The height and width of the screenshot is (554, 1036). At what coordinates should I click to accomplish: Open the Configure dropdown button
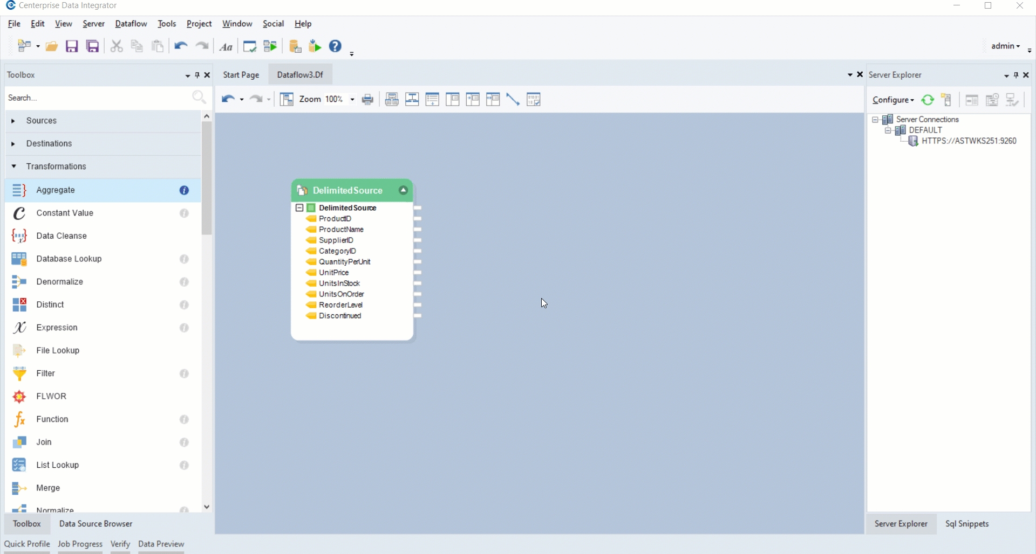[893, 100]
